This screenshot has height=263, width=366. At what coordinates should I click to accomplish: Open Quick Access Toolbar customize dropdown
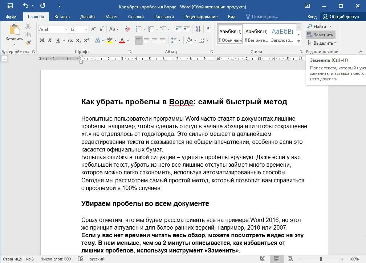click(x=59, y=6)
